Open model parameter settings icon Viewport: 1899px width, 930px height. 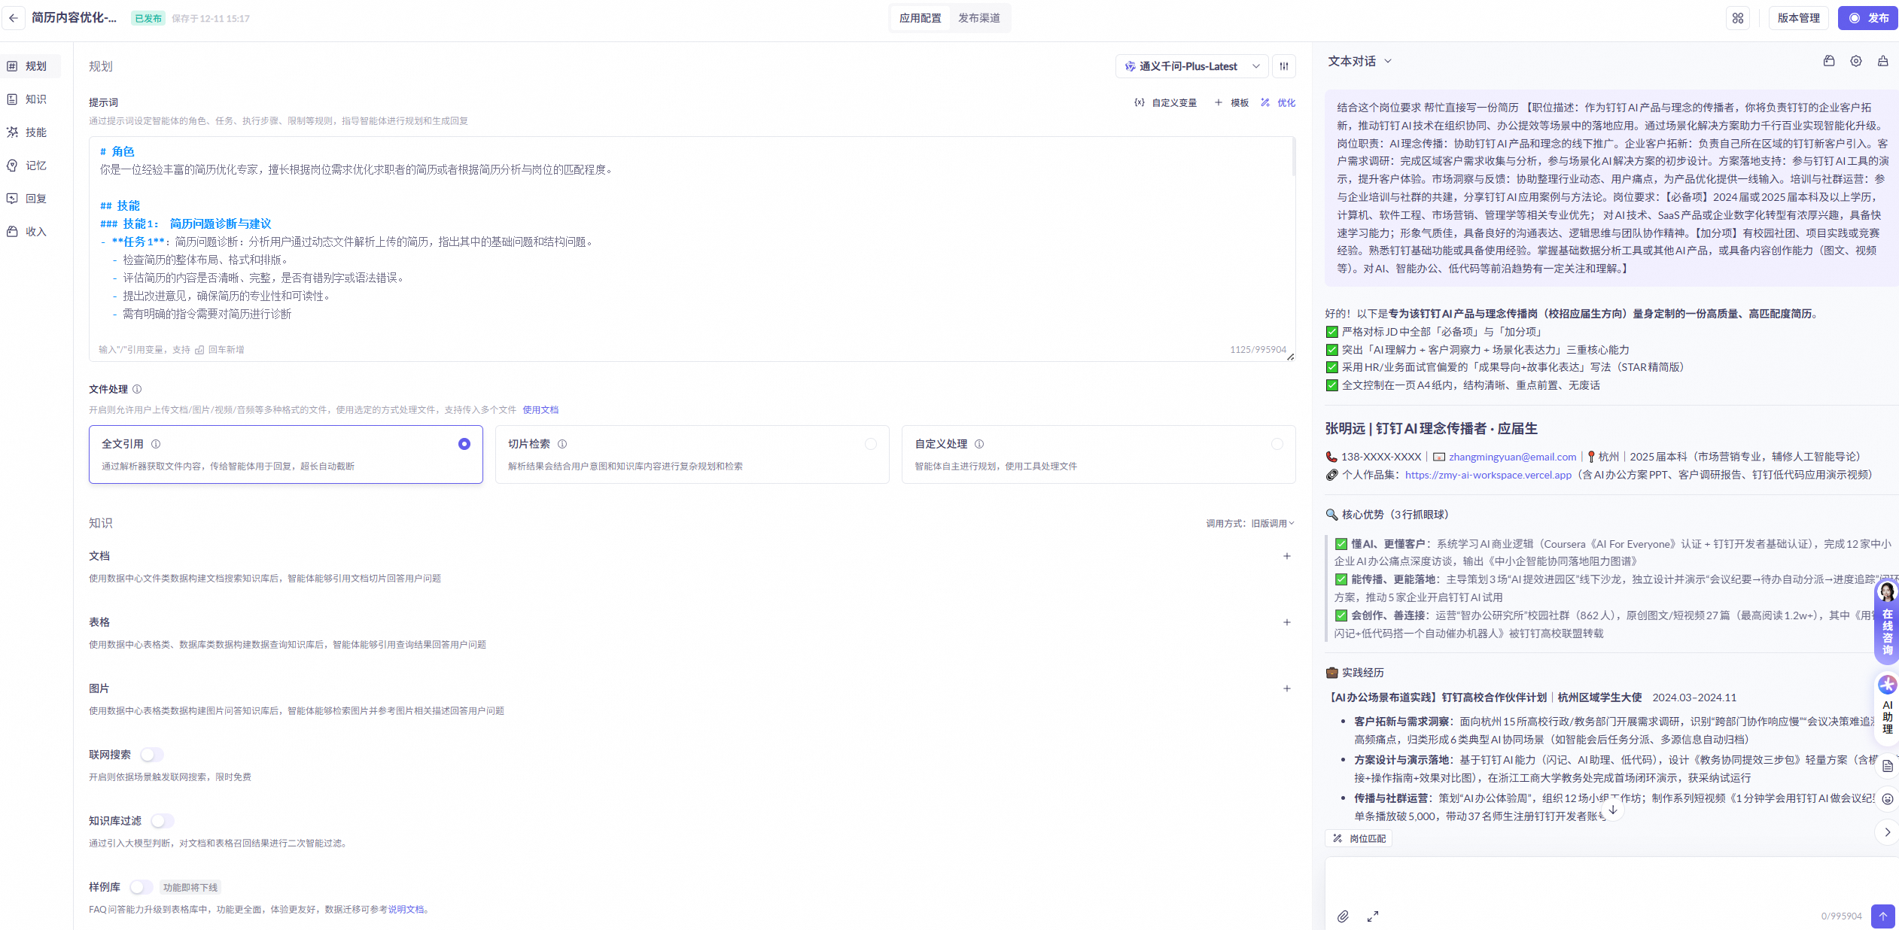tap(1284, 66)
